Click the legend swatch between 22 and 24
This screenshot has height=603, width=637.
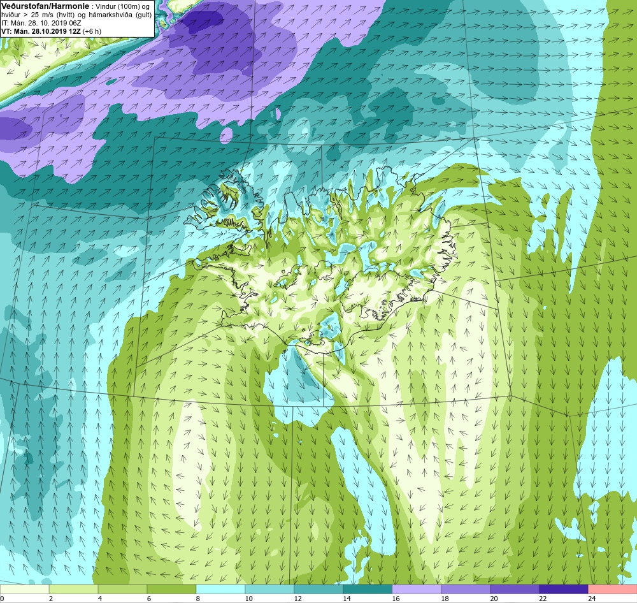coord(564,589)
